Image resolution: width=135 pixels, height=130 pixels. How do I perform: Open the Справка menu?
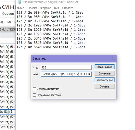[68, 8]
